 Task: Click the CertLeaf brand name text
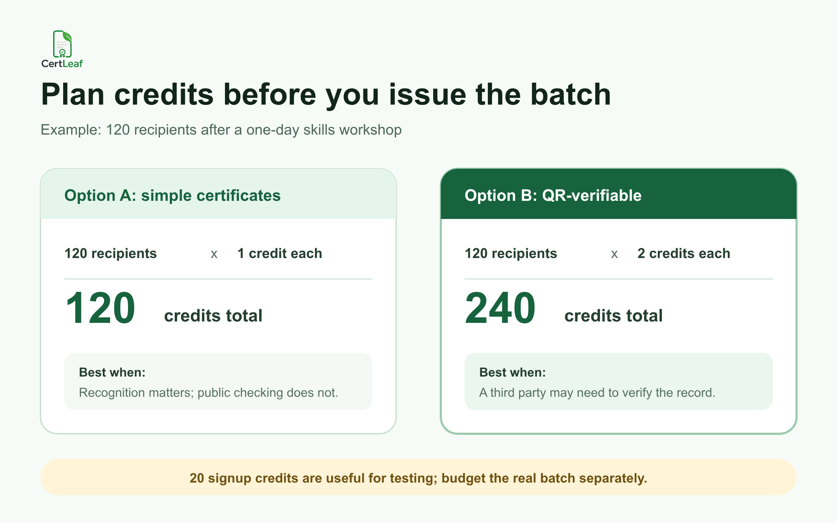(x=62, y=63)
